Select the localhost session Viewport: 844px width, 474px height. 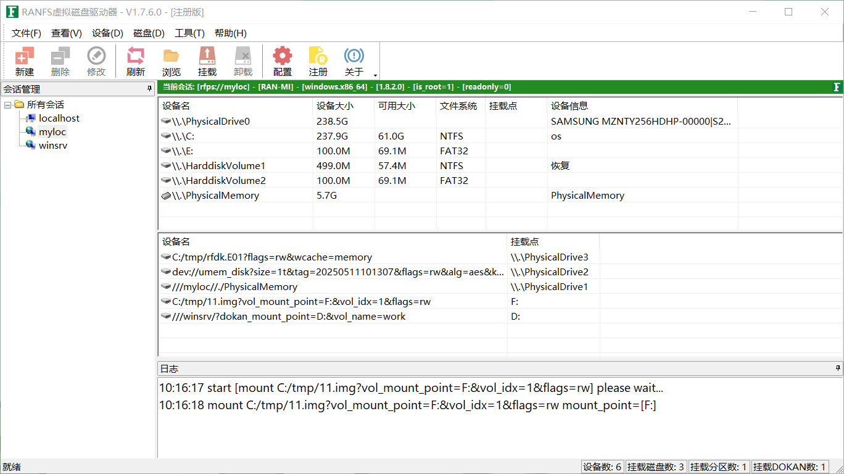pyautogui.click(x=59, y=118)
